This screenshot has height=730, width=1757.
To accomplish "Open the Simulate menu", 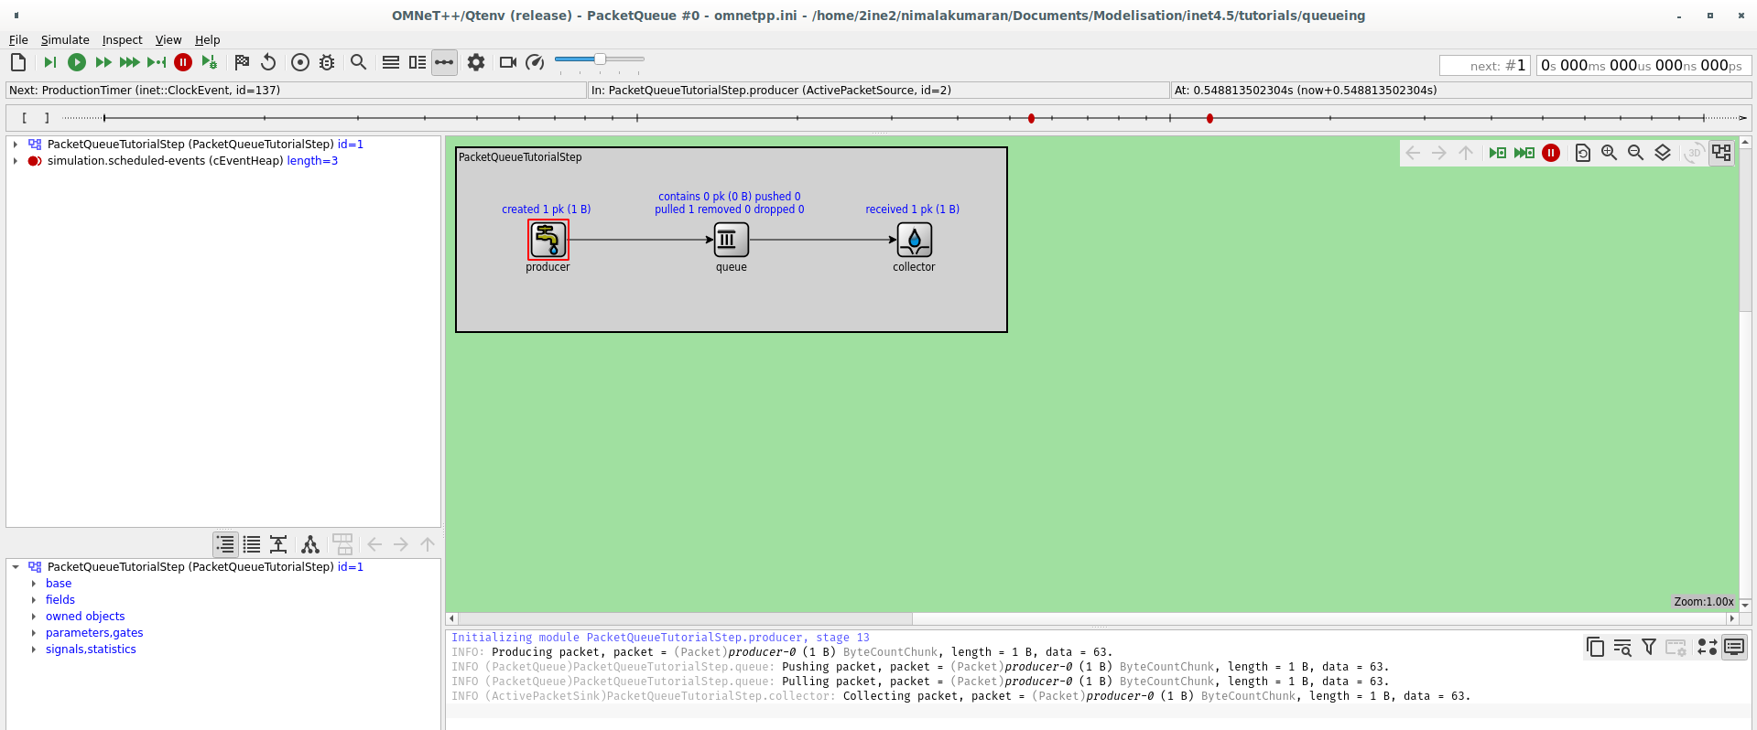I will click(65, 40).
